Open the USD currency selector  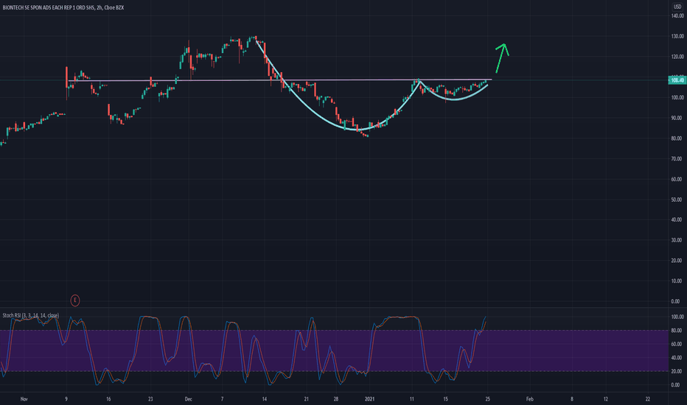tap(677, 7)
